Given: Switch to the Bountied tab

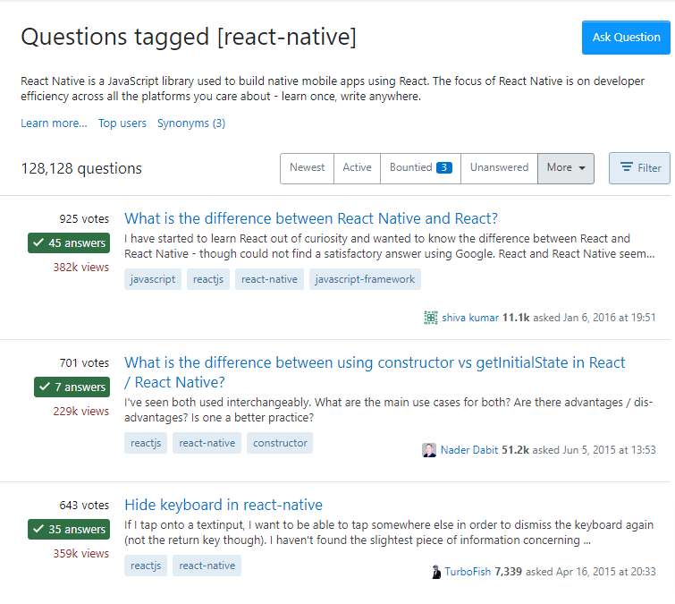Looking at the screenshot, I should [x=420, y=167].
